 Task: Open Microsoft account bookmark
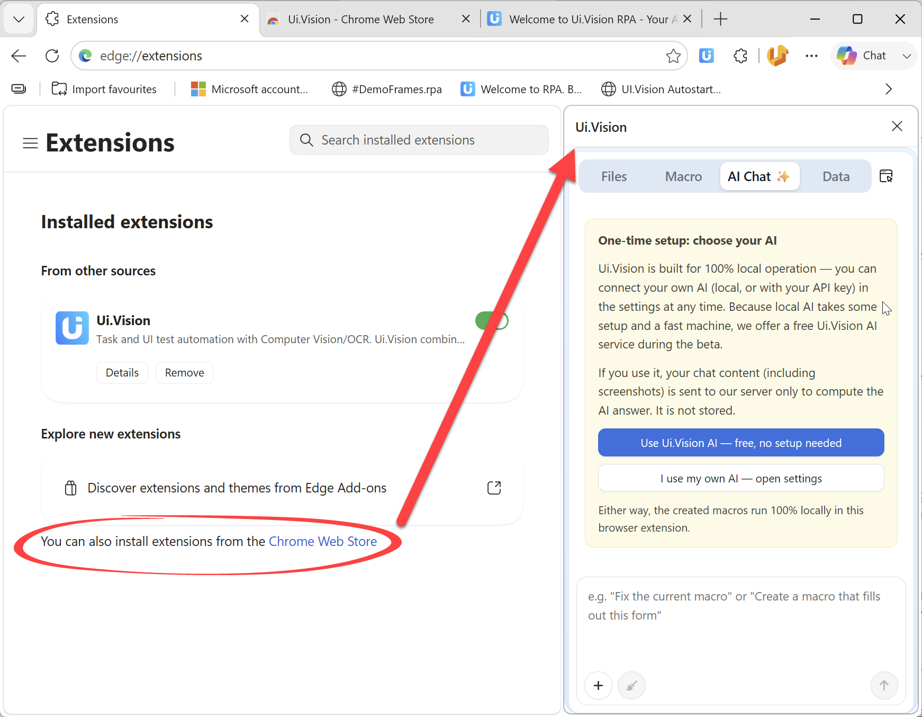[249, 89]
